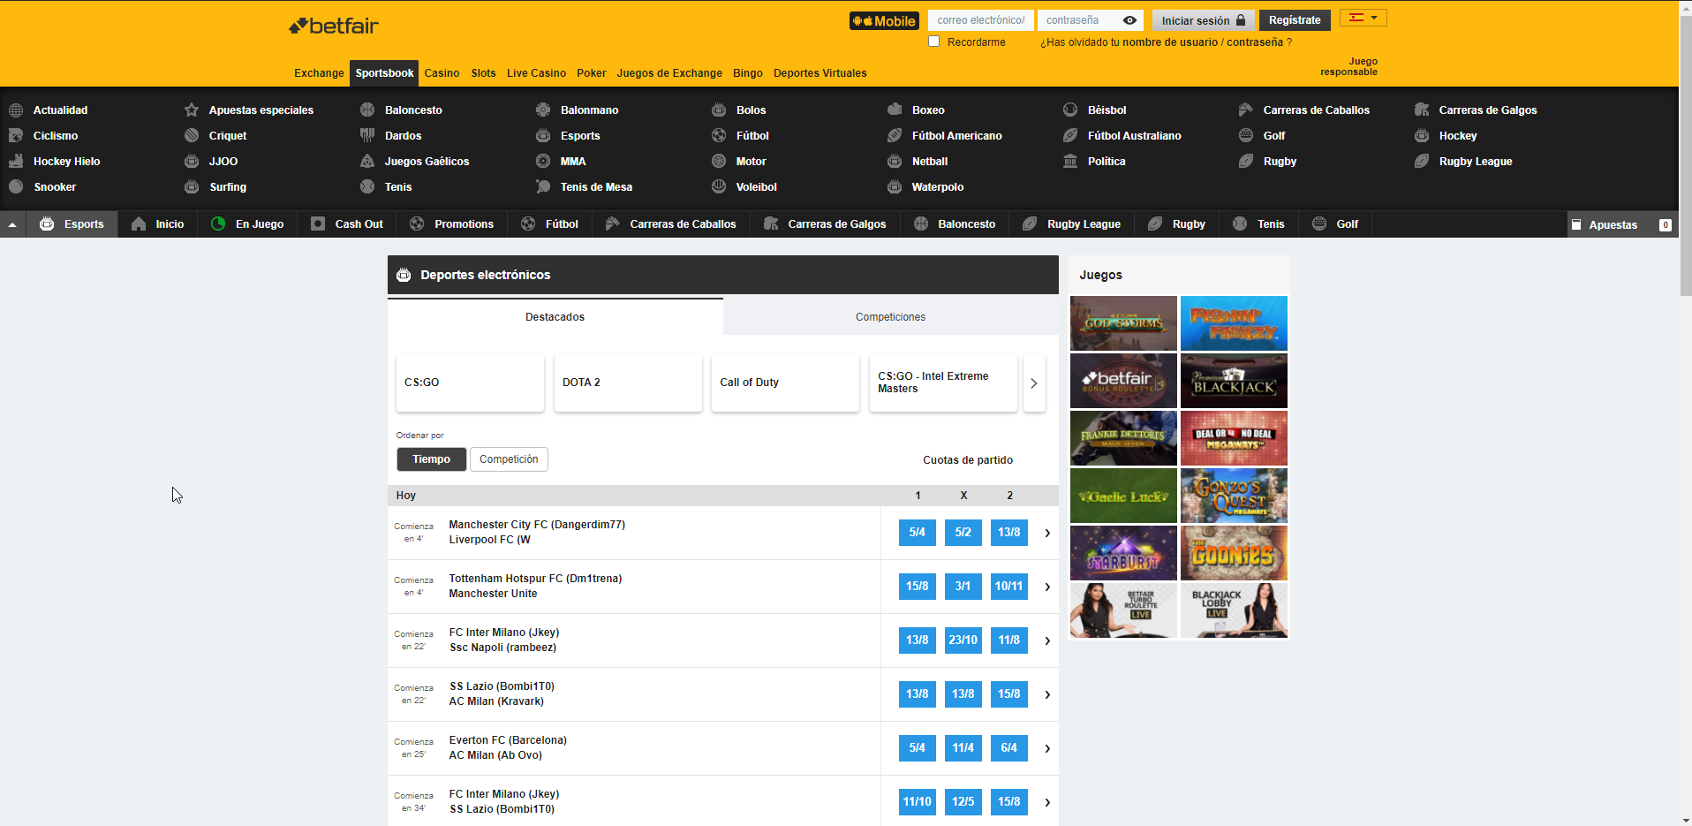Open the Live Casino tab
The width and height of the screenshot is (1692, 826).
point(536,73)
